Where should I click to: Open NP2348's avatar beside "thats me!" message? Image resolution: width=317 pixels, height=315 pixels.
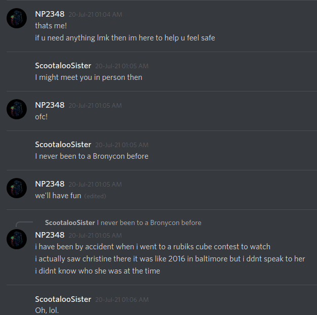tap(17, 18)
